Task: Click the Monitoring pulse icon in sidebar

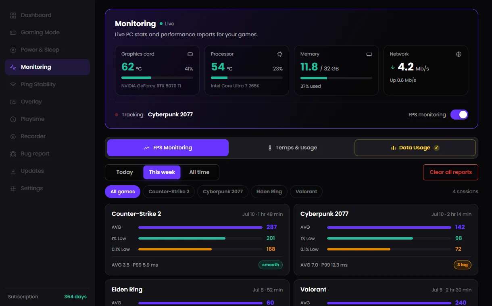Action: [x=13, y=67]
